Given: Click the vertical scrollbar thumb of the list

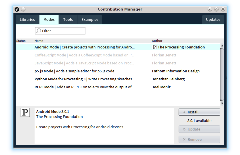Looking at the screenshot, I should [222, 74].
